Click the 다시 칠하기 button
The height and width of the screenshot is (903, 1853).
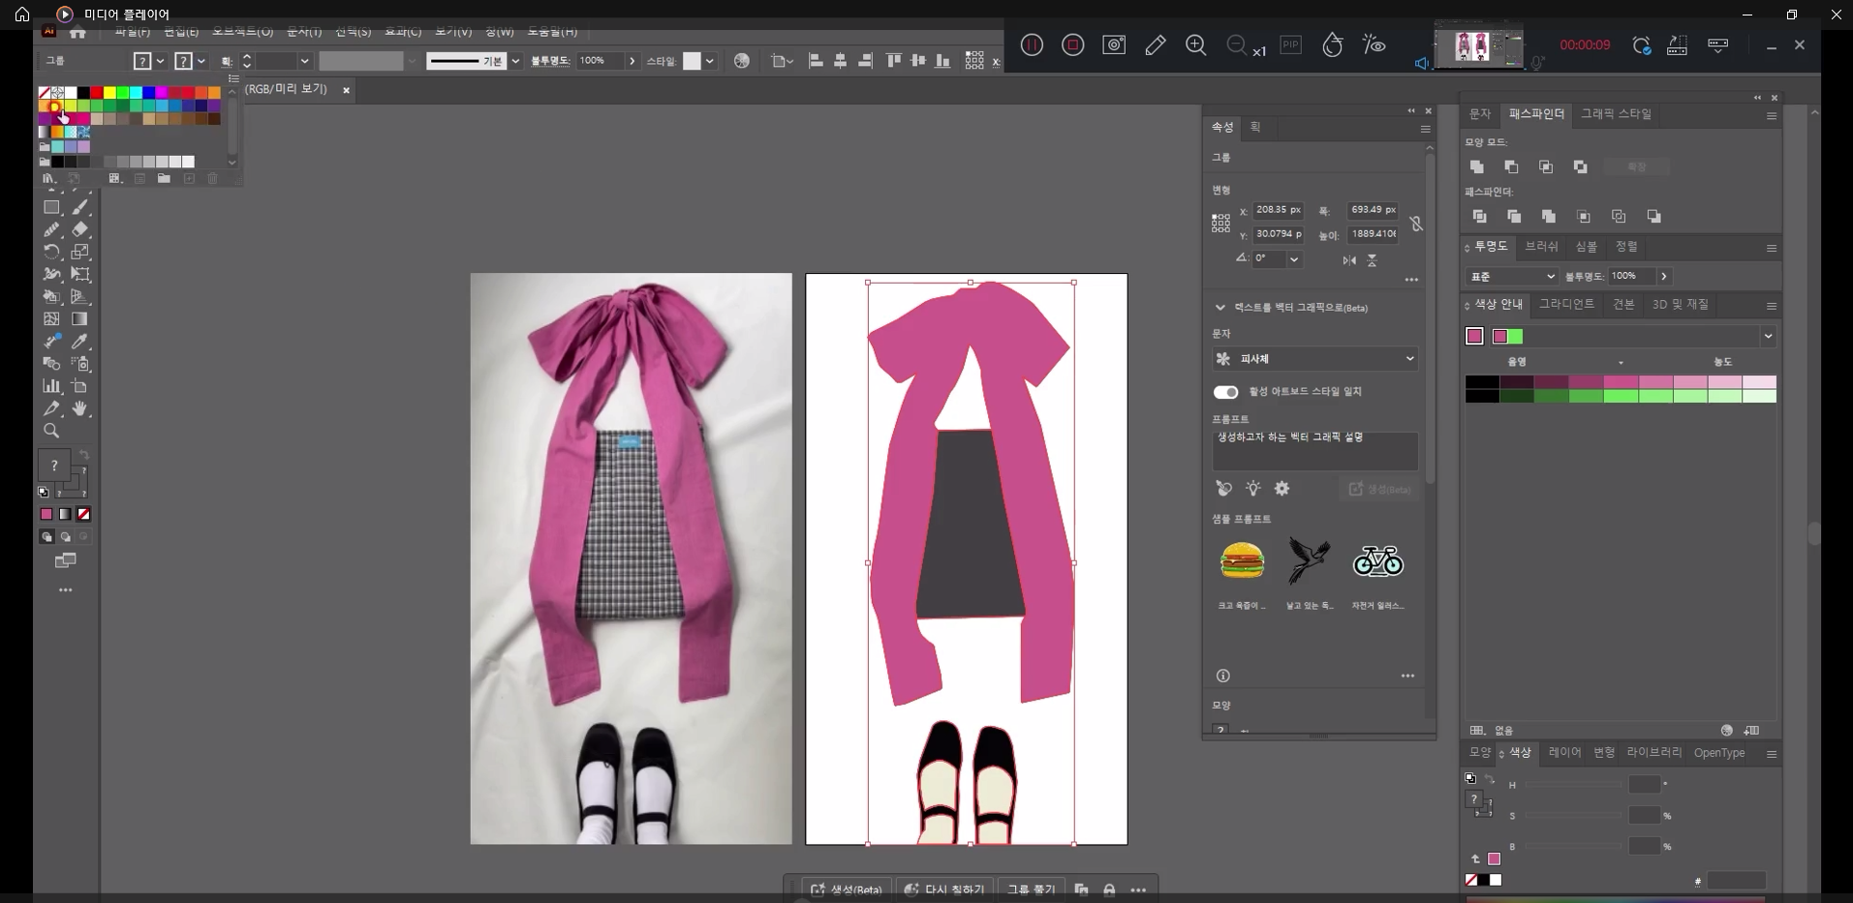coord(944,889)
